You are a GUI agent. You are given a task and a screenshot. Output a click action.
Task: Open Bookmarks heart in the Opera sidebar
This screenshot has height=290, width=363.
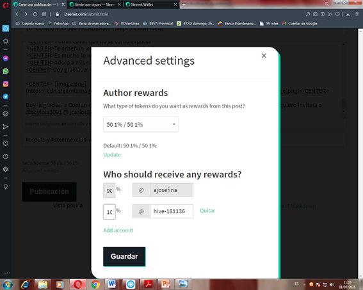point(6,144)
